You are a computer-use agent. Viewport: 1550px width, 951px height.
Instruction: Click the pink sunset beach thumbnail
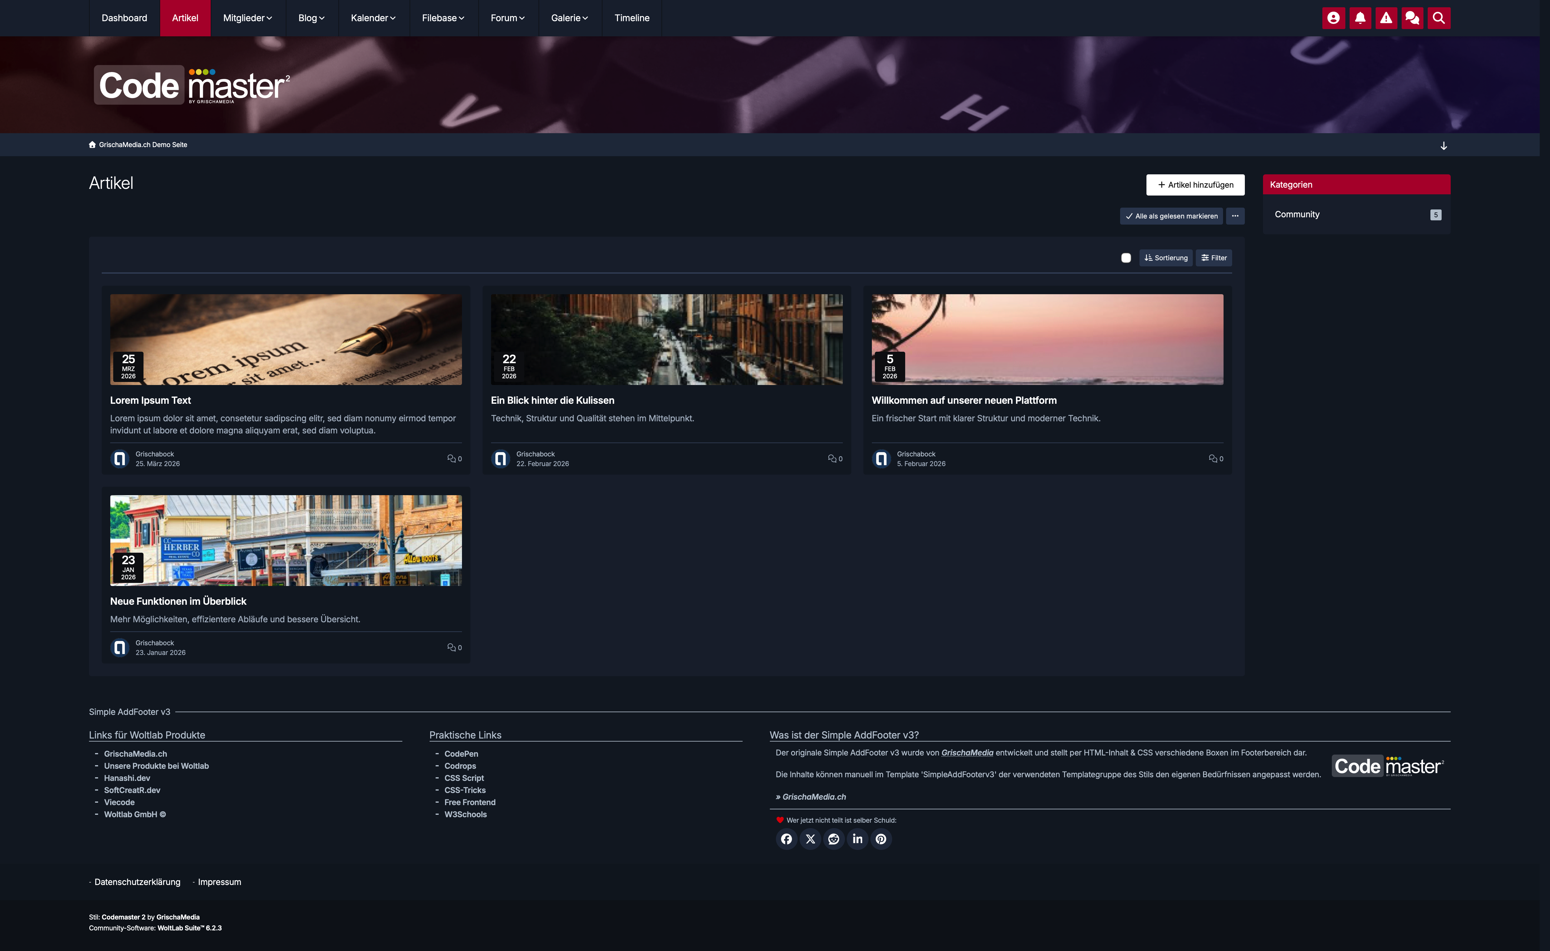[1047, 340]
